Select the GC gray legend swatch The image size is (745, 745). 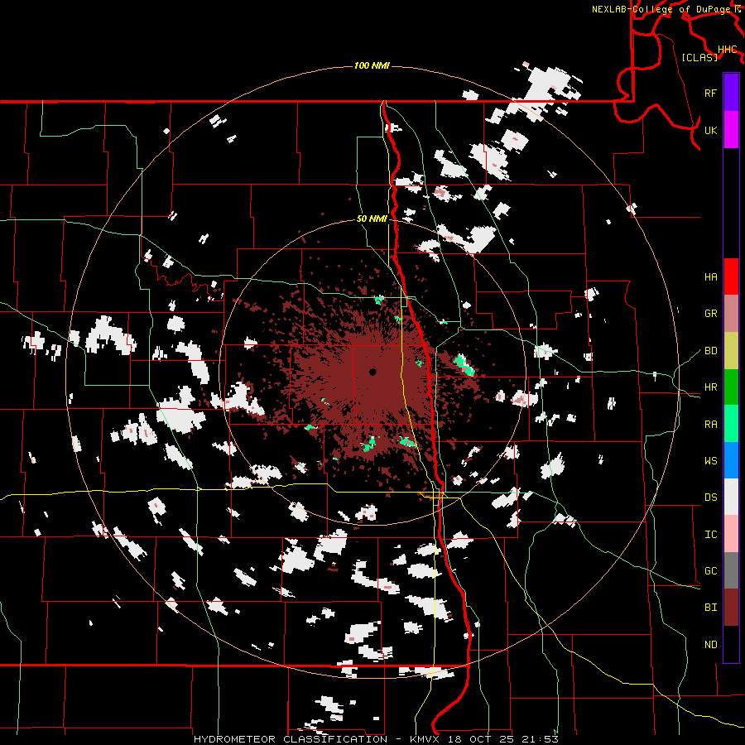pos(731,570)
